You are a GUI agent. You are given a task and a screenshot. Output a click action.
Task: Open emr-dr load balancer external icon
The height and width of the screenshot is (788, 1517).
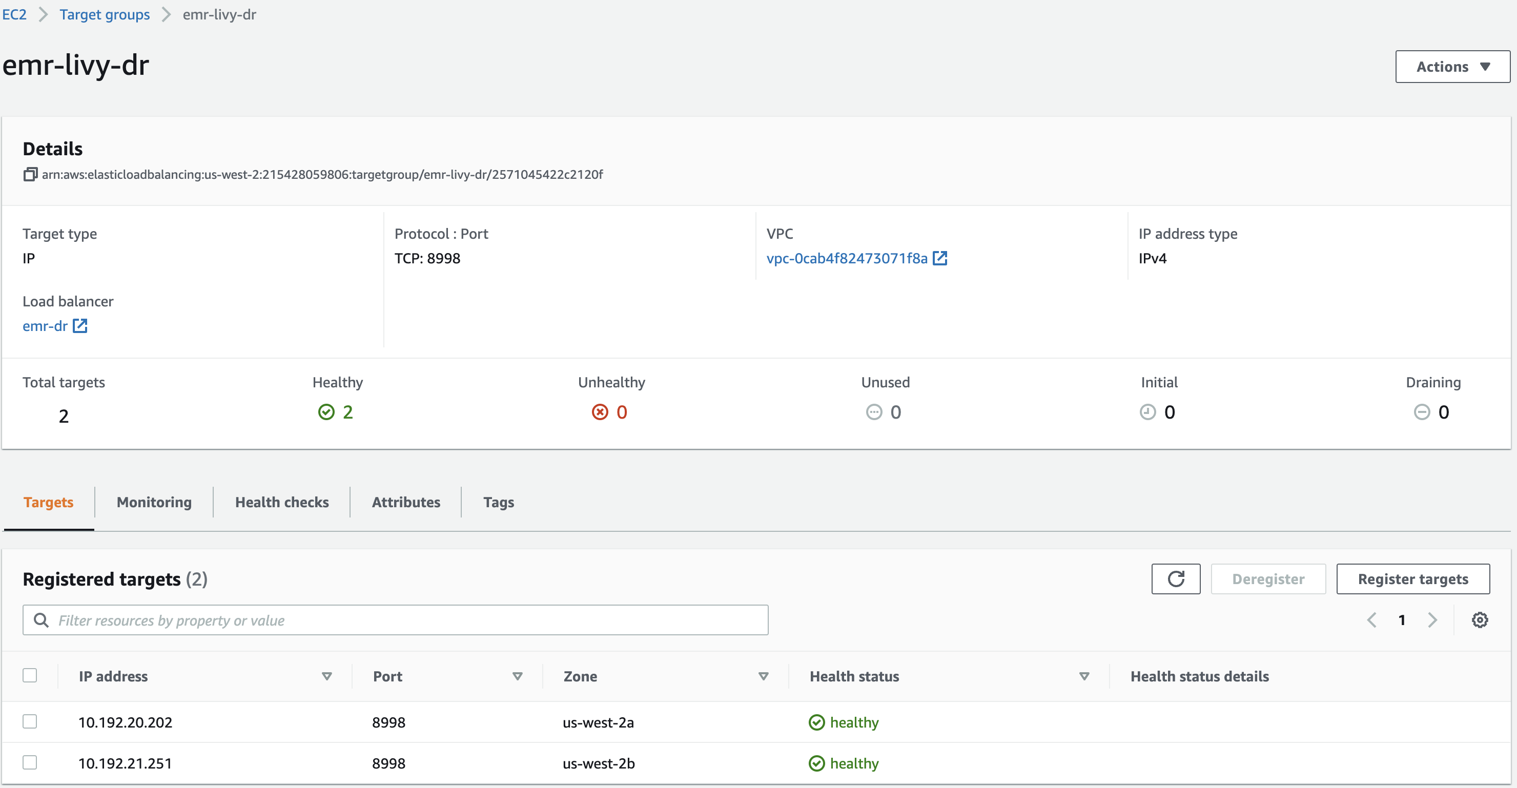click(x=79, y=326)
